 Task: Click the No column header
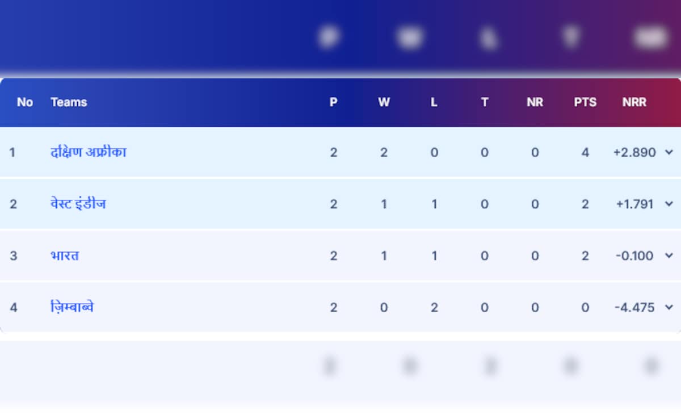coord(25,102)
